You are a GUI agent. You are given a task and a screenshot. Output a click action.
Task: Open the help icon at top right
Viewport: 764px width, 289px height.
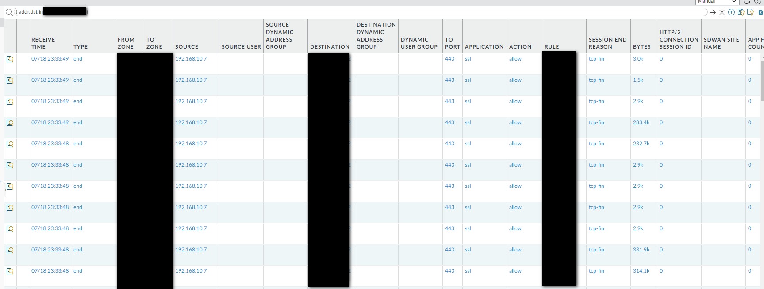click(x=757, y=2)
